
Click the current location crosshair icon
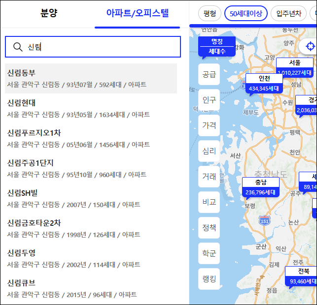310,46
